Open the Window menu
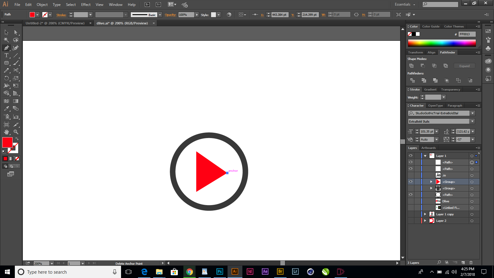 [115, 4]
